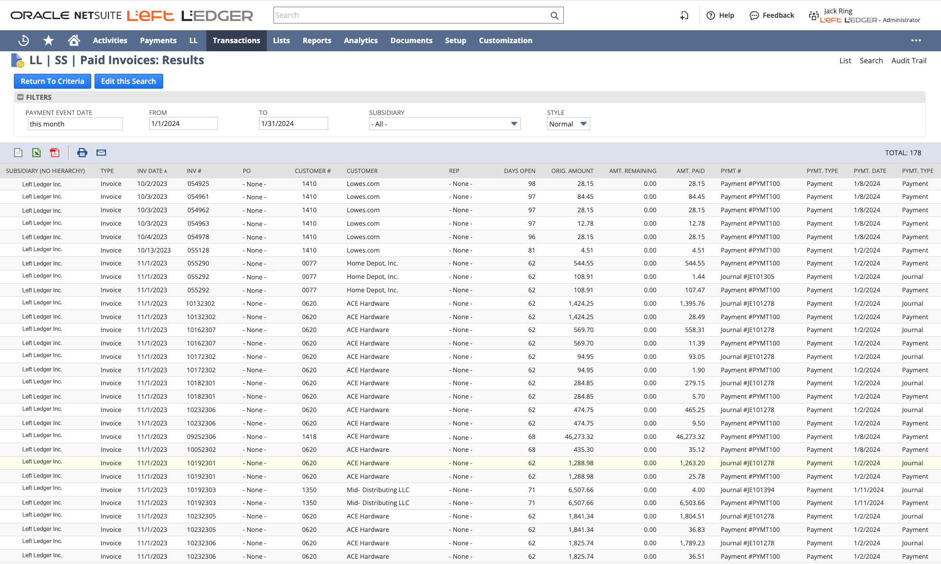941x564 pixels.
Task: Open the Reports menu
Action: point(317,41)
